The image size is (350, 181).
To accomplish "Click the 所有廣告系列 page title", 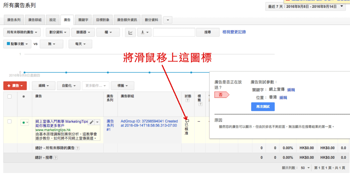I will 19,5.
